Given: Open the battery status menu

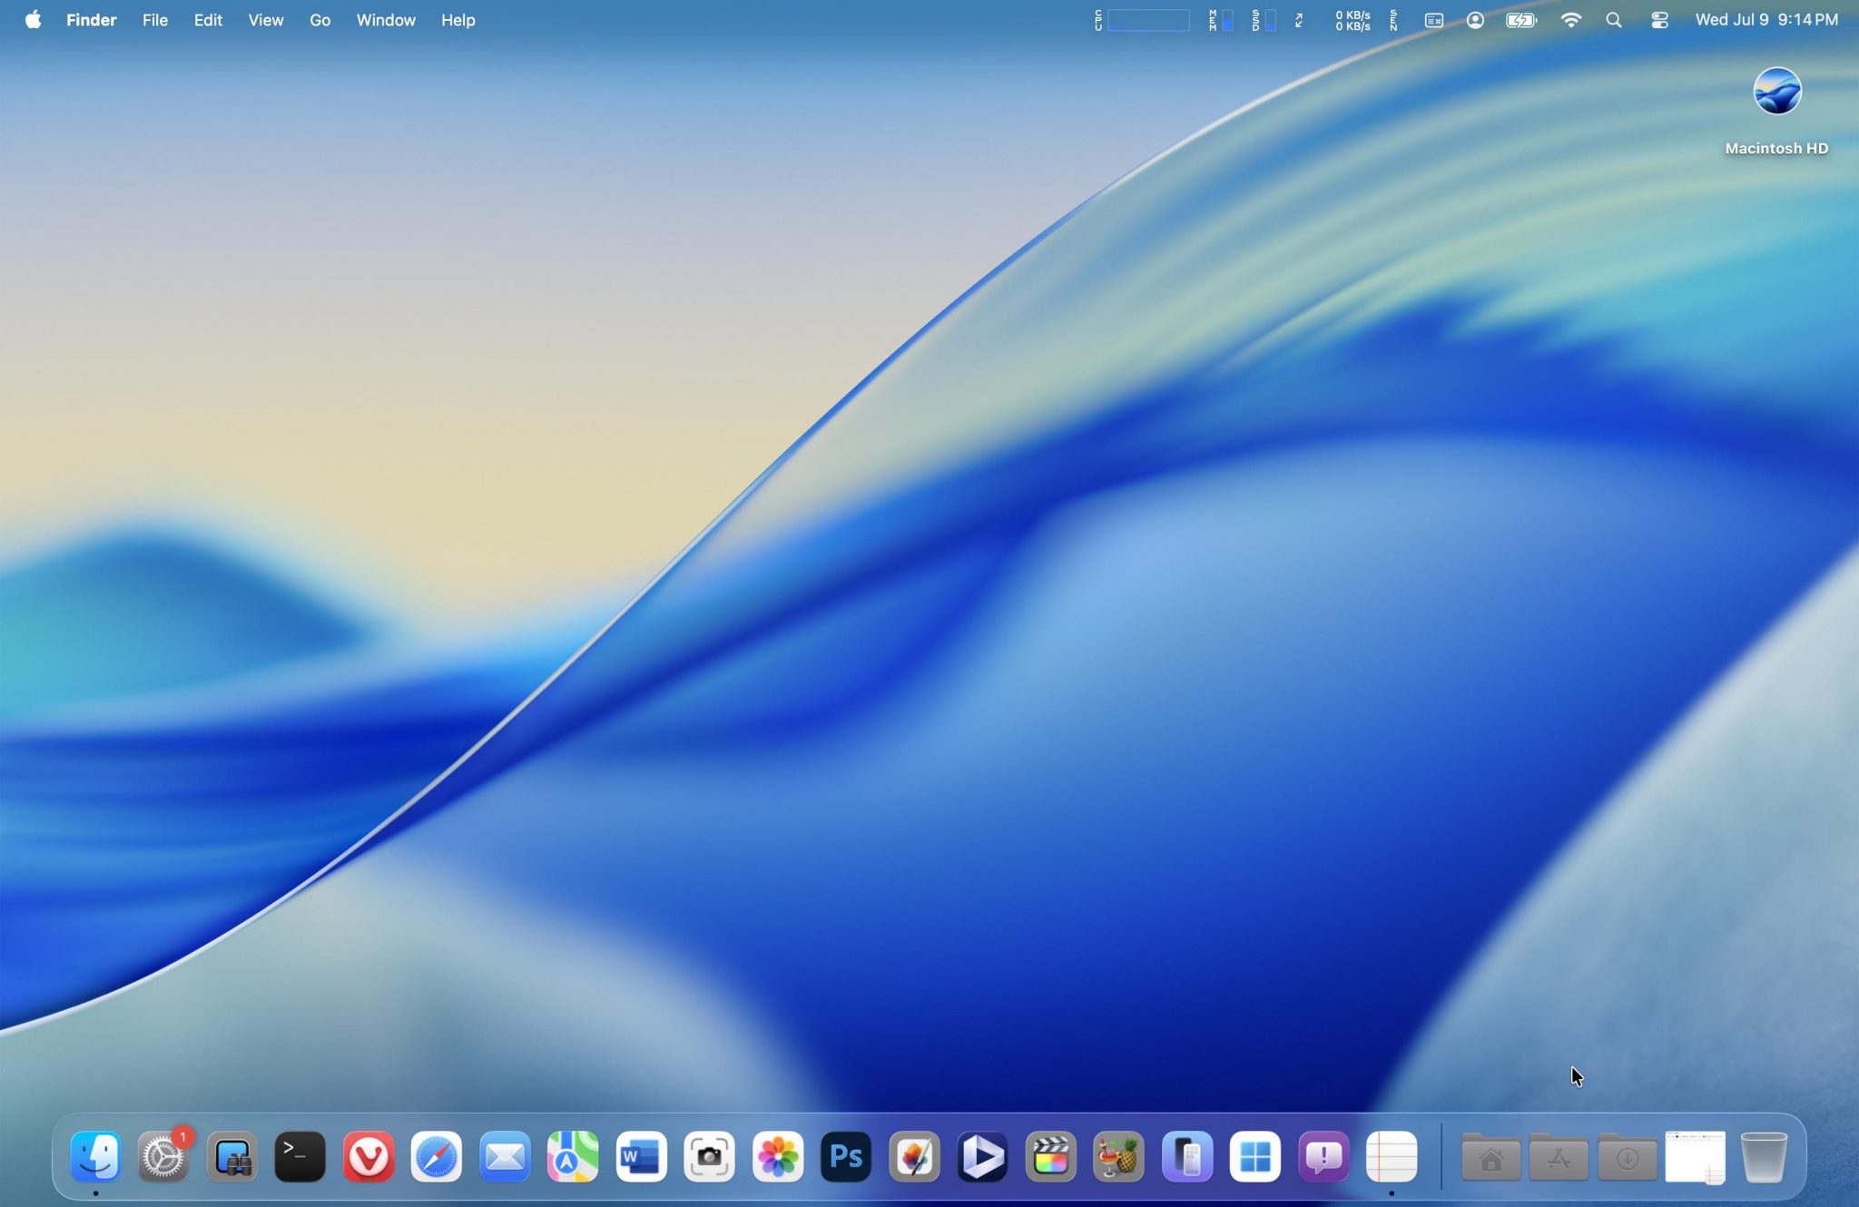Looking at the screenshot, I should [x=1520, y=20].
